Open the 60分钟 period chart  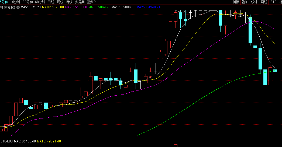40,2
